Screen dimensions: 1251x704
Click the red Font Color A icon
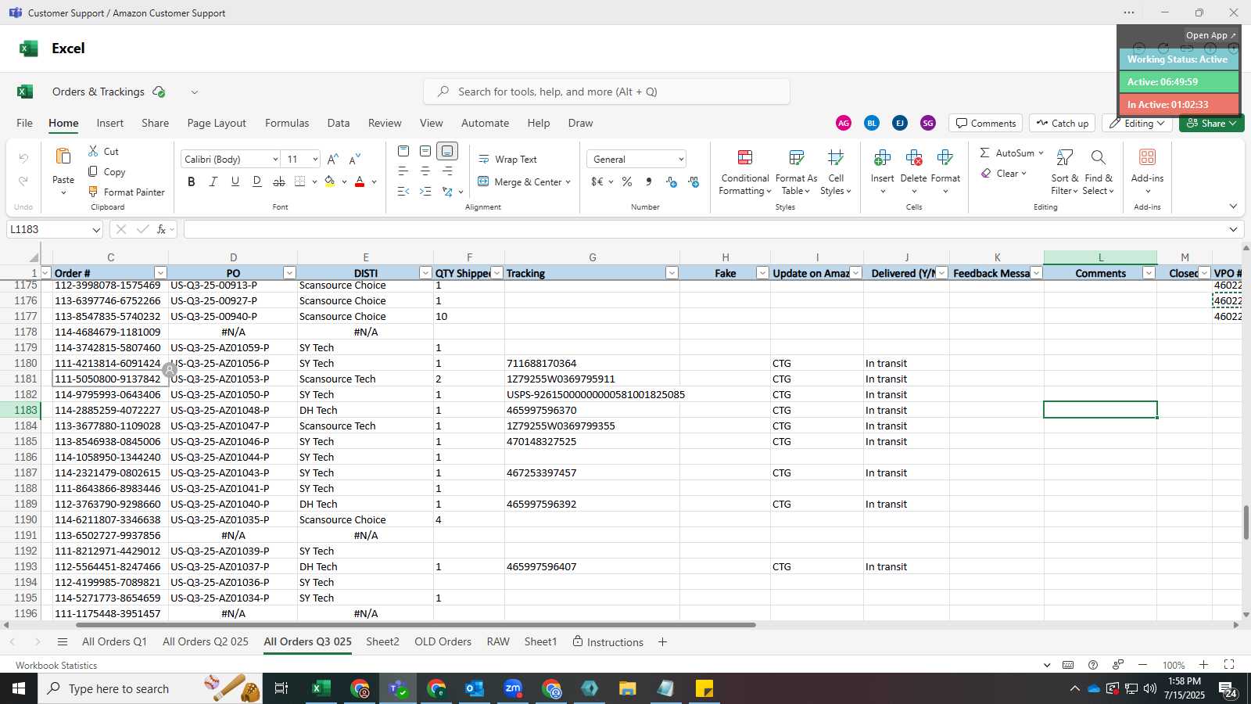tap(360, 181)
